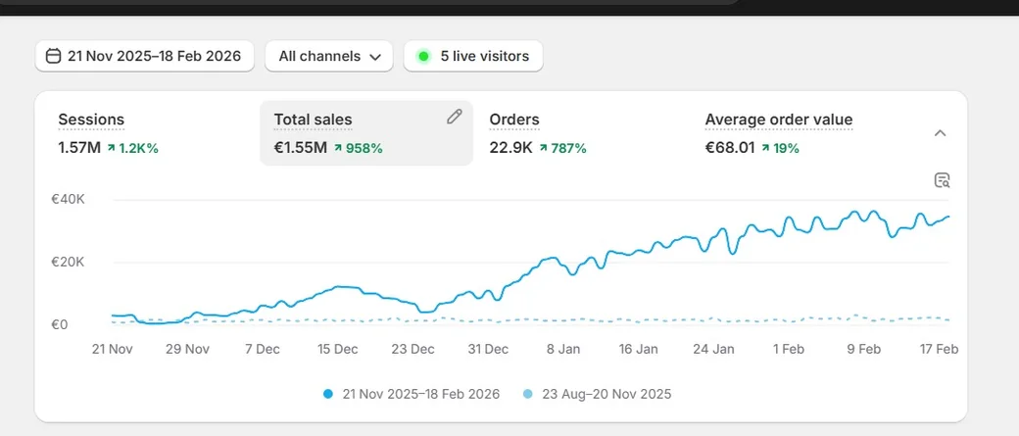Click the 5 live visitors button
1019x436 pixels.
(x=473, y=56)
